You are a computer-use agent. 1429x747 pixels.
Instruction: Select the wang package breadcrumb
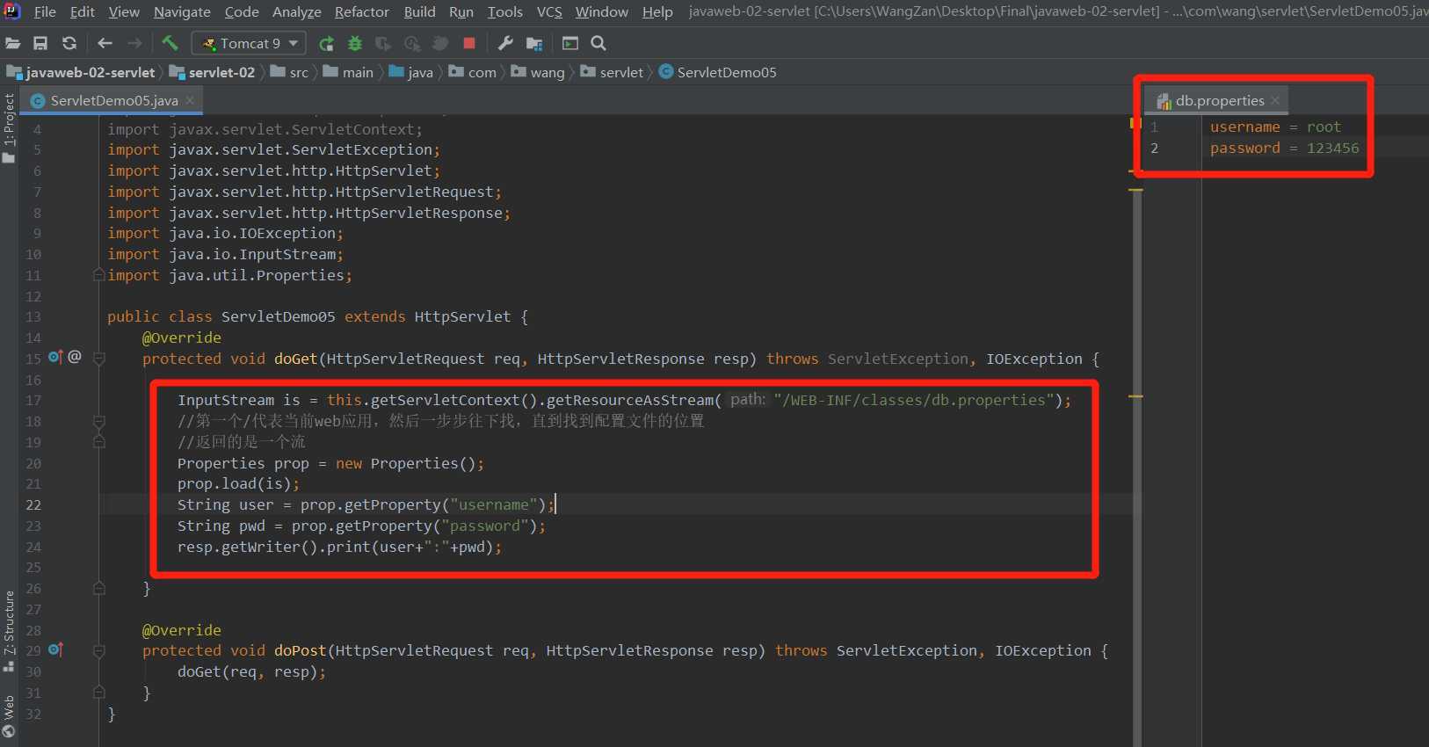coord(538,72)
